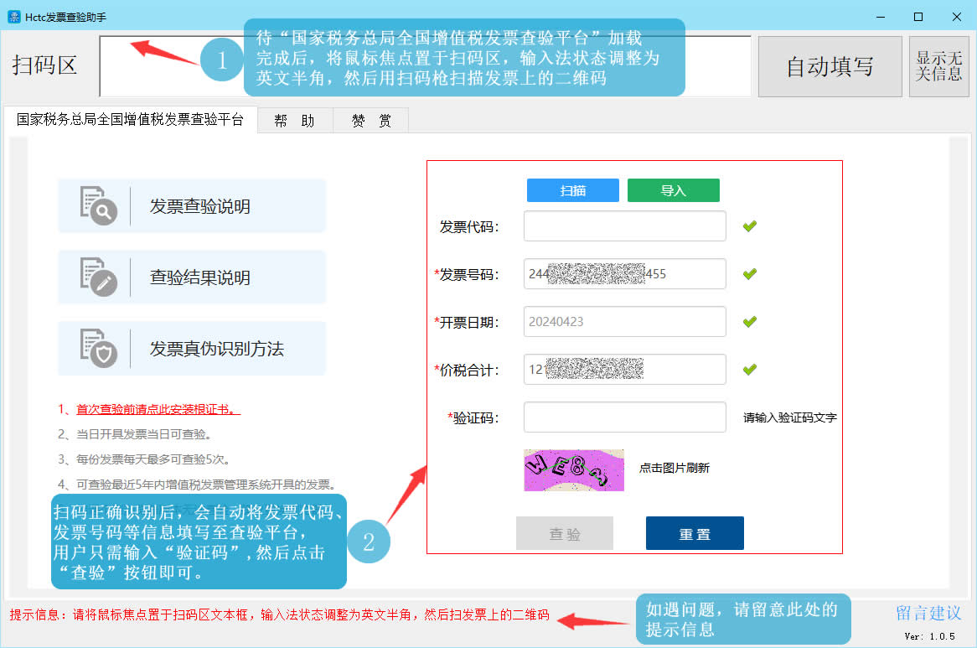Click the green checkmark beside 发票代码 field
The width and height of the screenshot is (977, 648).
750,226
